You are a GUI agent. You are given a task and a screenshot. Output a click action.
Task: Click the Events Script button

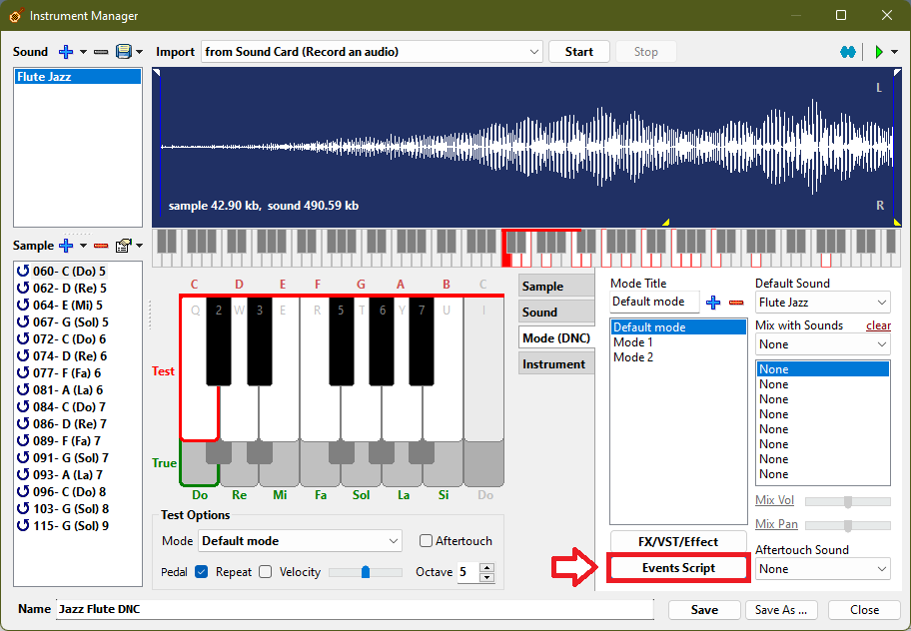point(678,568)
